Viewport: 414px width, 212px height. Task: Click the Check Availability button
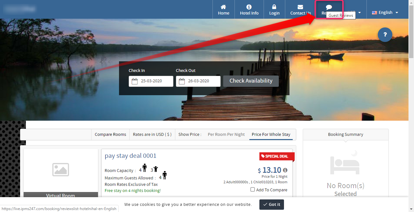pyautogui.click(x=251, y=81)
